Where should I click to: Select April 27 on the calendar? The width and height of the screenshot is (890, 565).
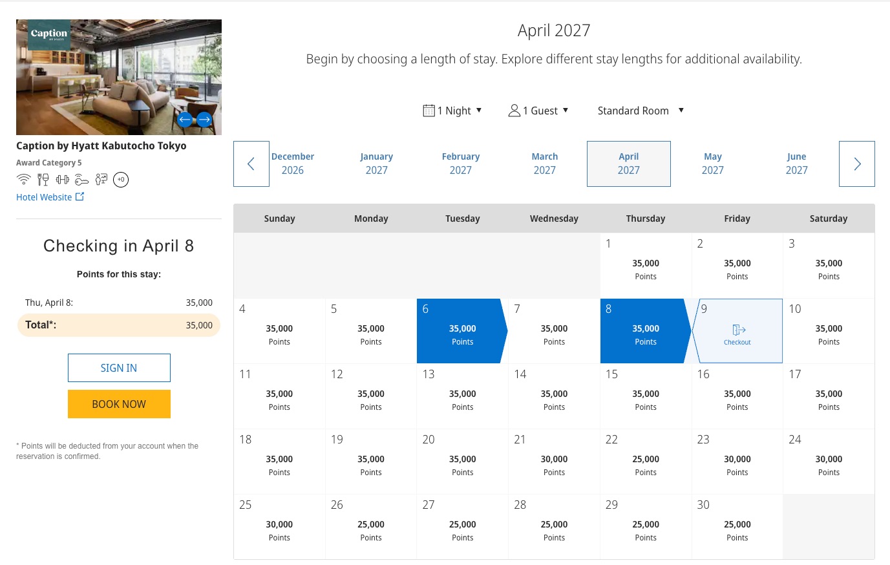tap(463, 527)
